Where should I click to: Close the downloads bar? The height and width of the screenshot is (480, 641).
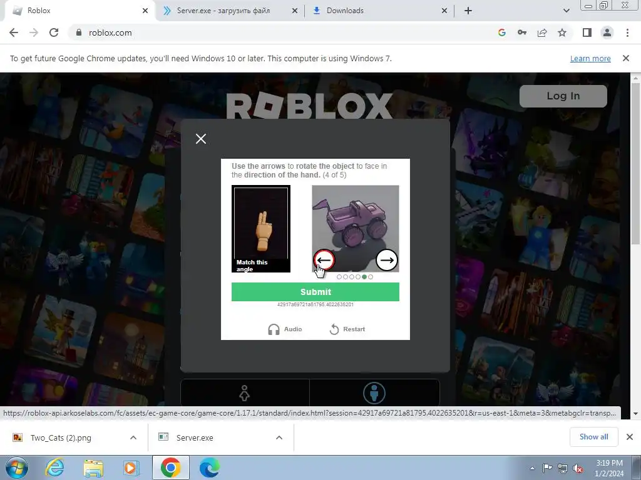pos(630,437)
